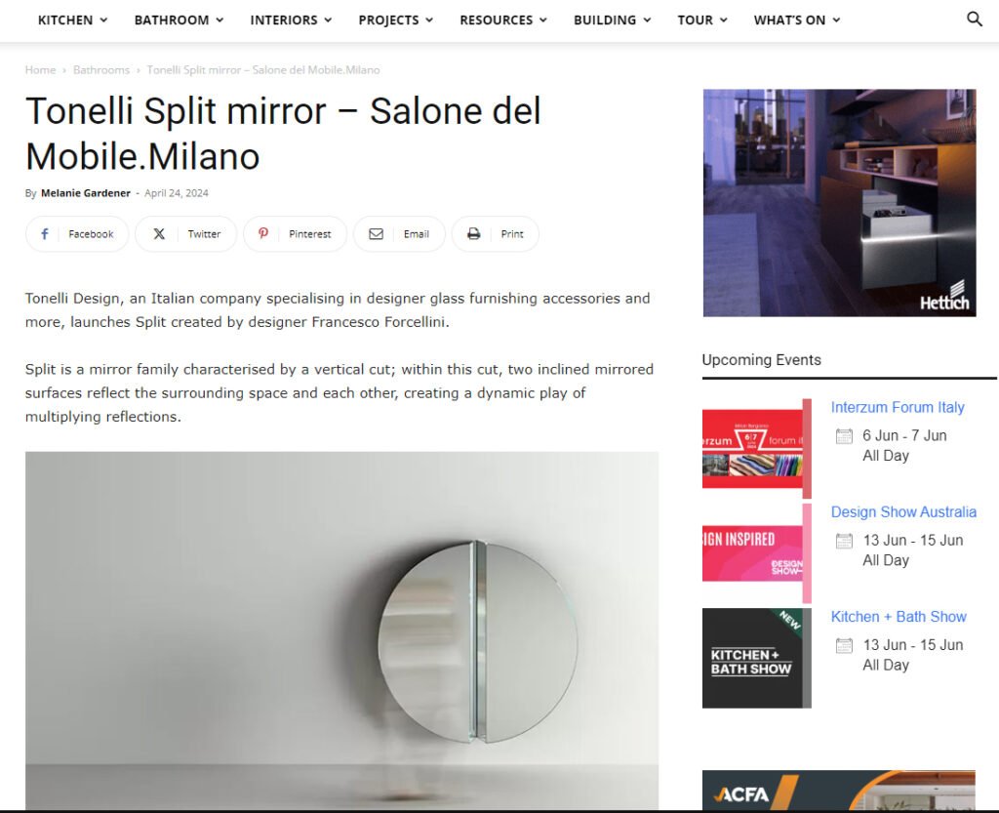
Task: Click the Split mirror article image
Action: (341, 630)
